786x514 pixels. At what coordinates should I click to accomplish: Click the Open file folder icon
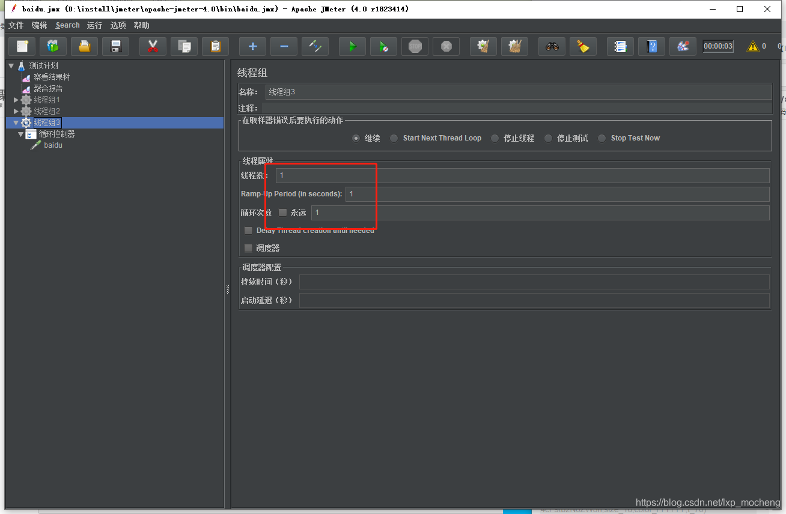coord(85,46)
